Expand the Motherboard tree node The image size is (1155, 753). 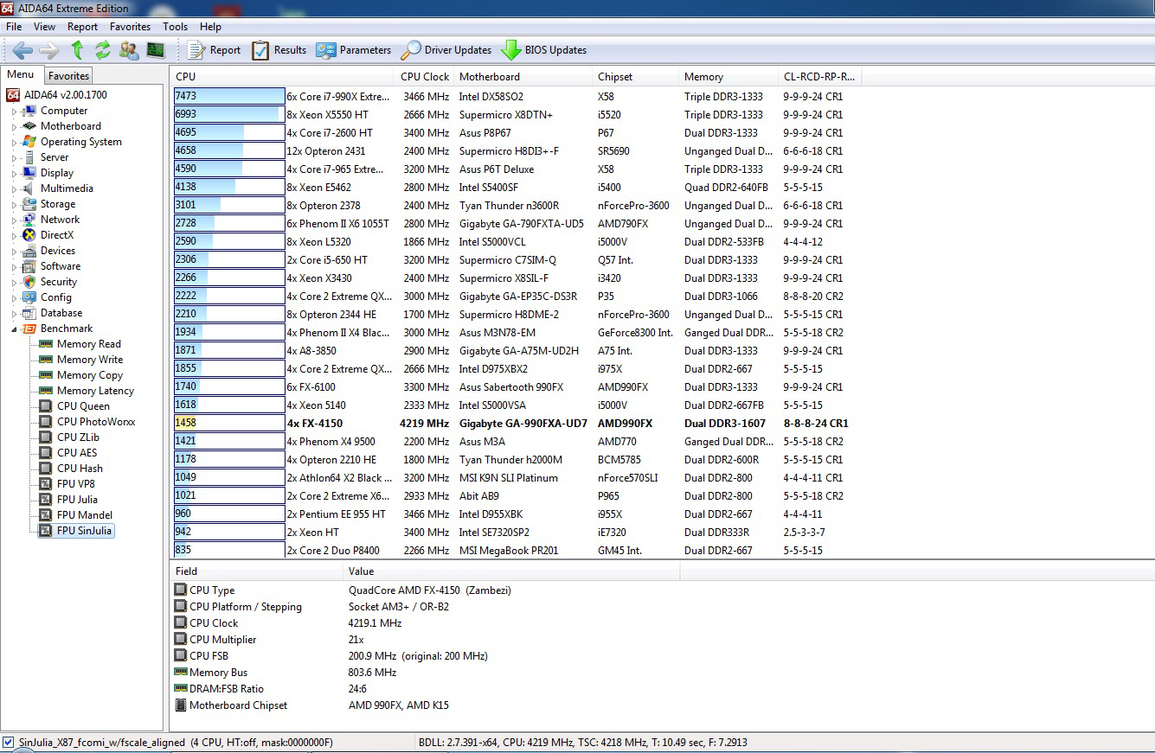tap(14, 126)
